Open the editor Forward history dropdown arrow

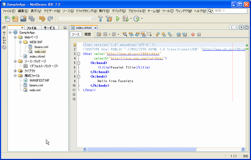(x=118, y=34)
